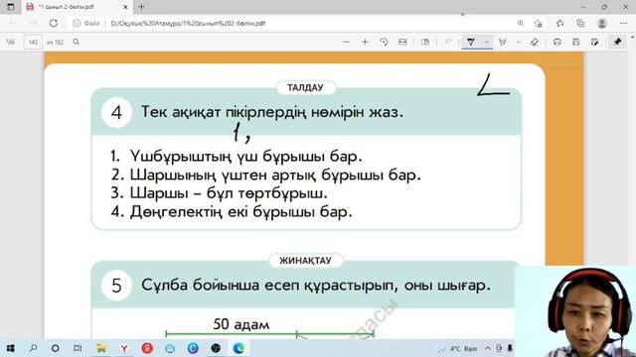Click the '50 адам' diagram label
636x357 pixels.
[x=241, y=324]
